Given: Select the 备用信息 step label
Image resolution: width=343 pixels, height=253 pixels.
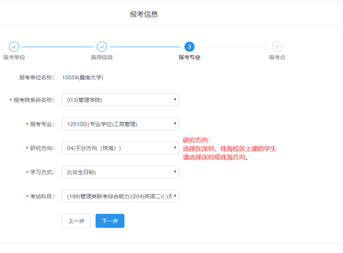Looking at the screenshot, I should coord(102,57).
